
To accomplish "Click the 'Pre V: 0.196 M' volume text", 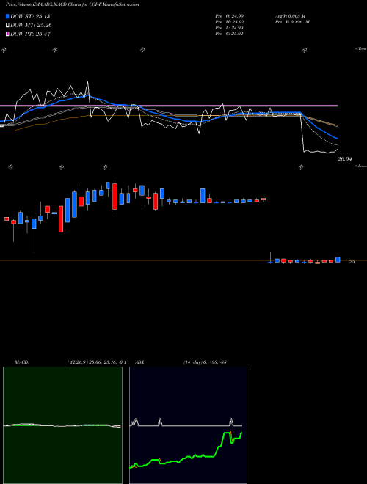I will pos(291,22).
